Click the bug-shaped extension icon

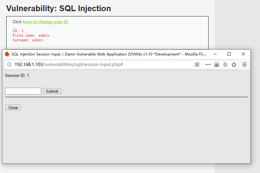(x=225, y=64)
